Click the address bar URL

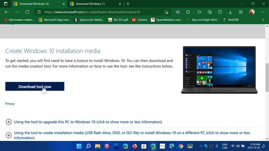pos(92,12)
